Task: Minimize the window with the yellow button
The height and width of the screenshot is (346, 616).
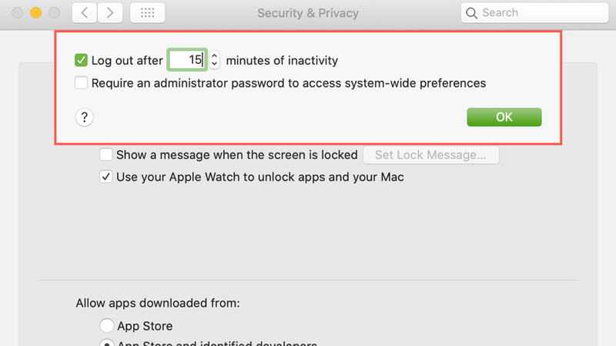Action: [35, 13]
